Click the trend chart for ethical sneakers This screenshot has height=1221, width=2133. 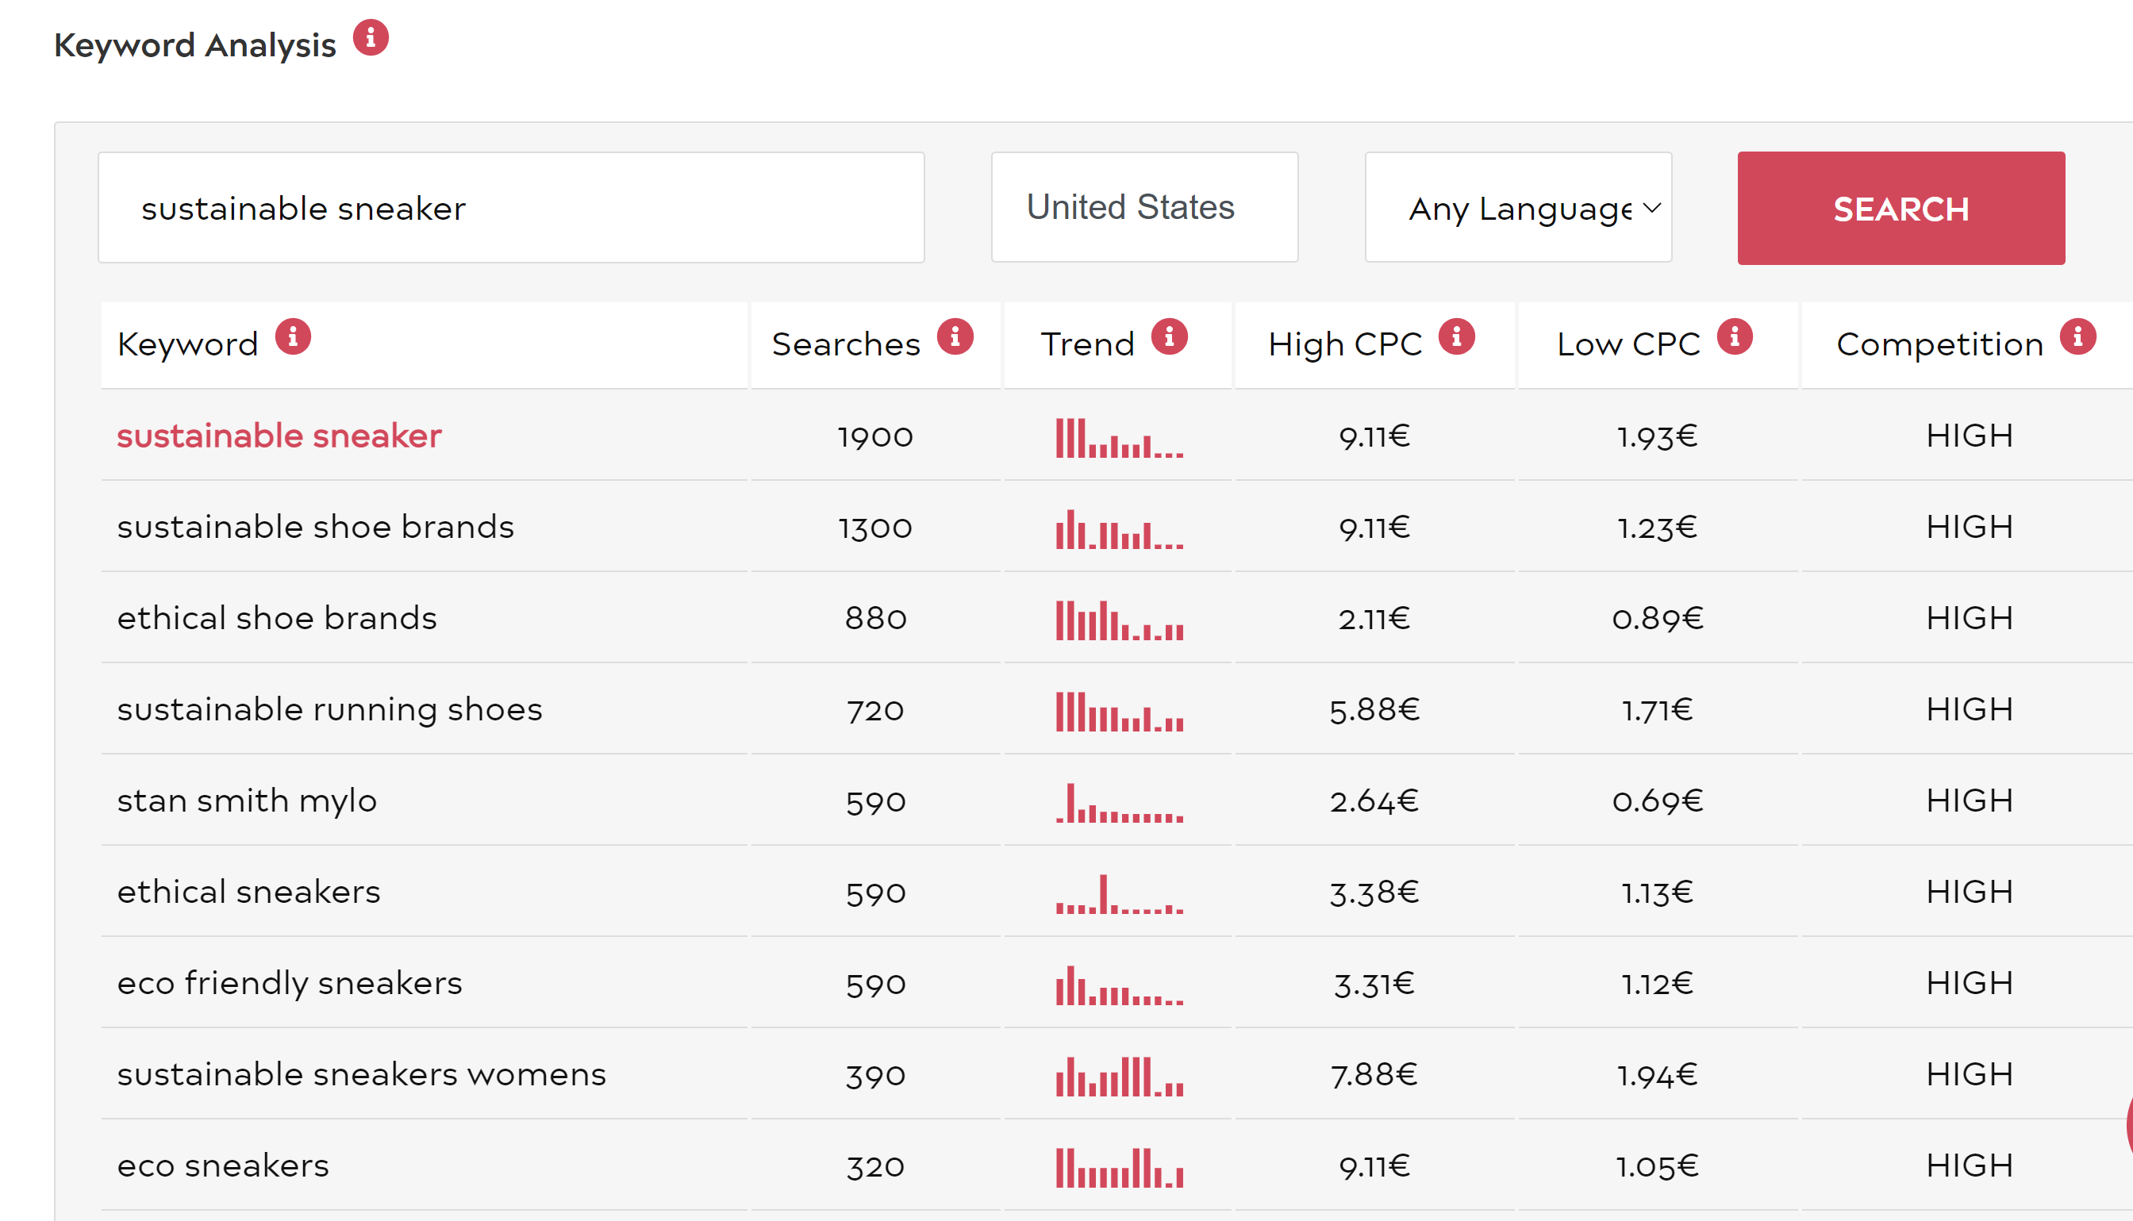(1119, 895)
